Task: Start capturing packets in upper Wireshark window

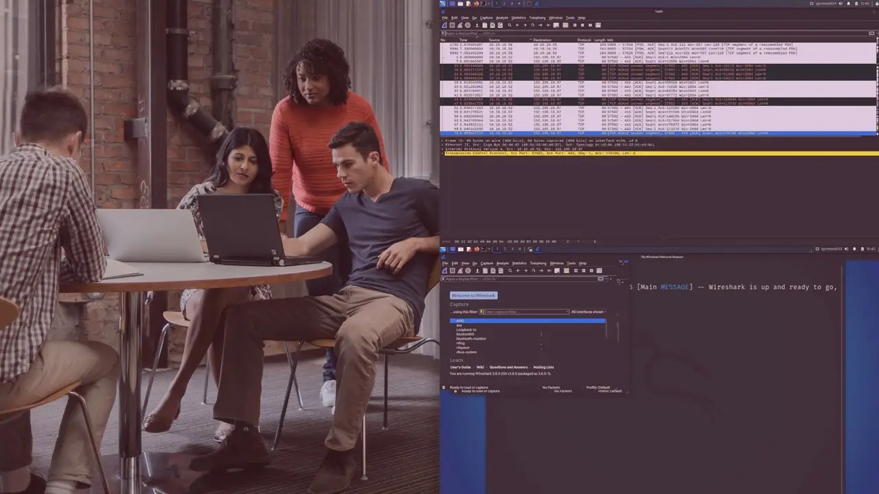Action: click(x=444, y=25)
